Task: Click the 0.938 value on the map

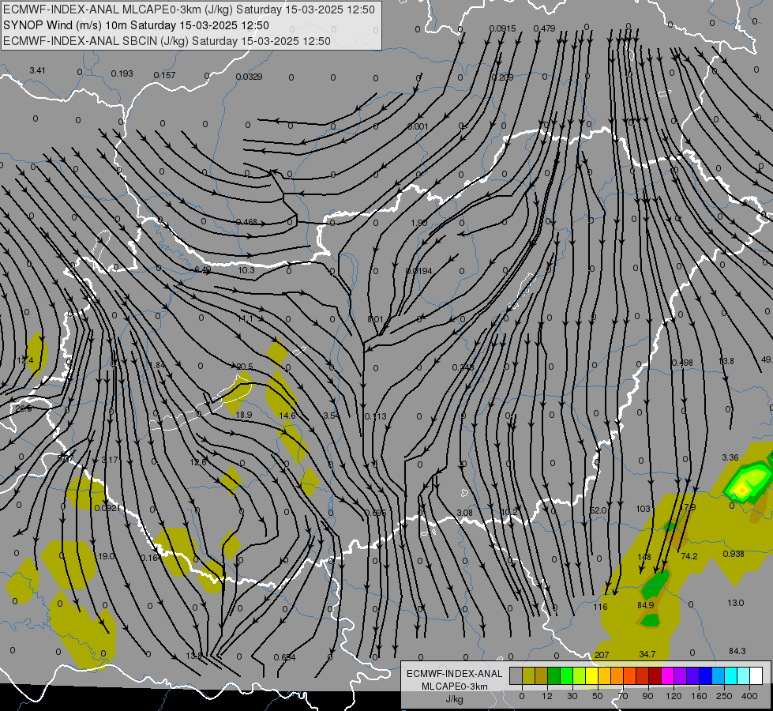Action: pos(734,554)
